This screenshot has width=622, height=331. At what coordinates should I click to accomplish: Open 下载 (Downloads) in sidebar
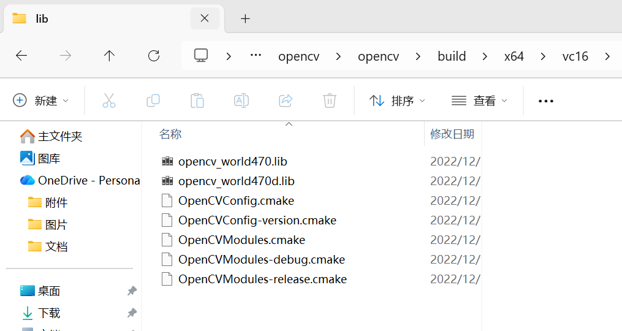pos(40,313)
